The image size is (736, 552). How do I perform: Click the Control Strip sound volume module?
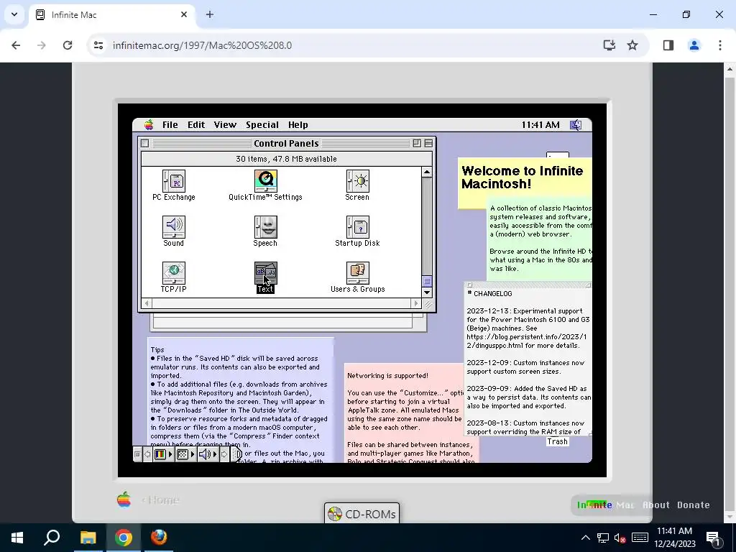[x=207, y=454]
